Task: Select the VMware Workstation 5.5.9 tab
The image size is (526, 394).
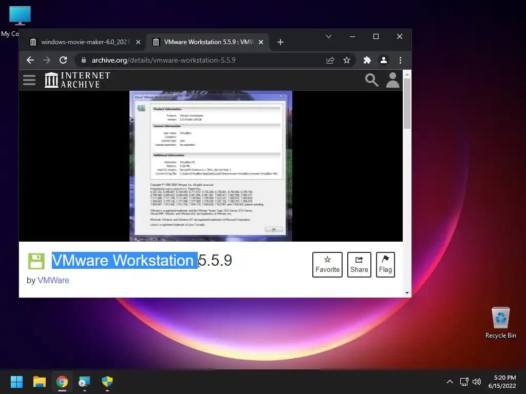Action: (x=208, y=42)
